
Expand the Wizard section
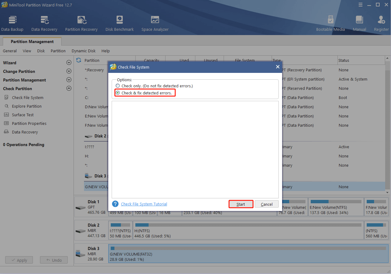click(69, 63)
